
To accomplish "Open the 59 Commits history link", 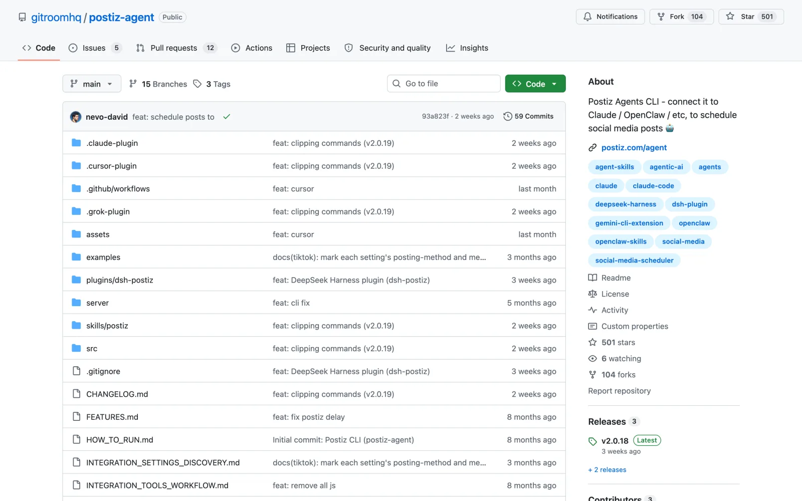I will coord(529,116).
